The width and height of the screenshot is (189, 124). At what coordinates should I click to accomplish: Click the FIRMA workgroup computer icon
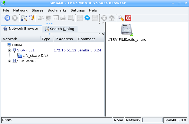point(9,45)
